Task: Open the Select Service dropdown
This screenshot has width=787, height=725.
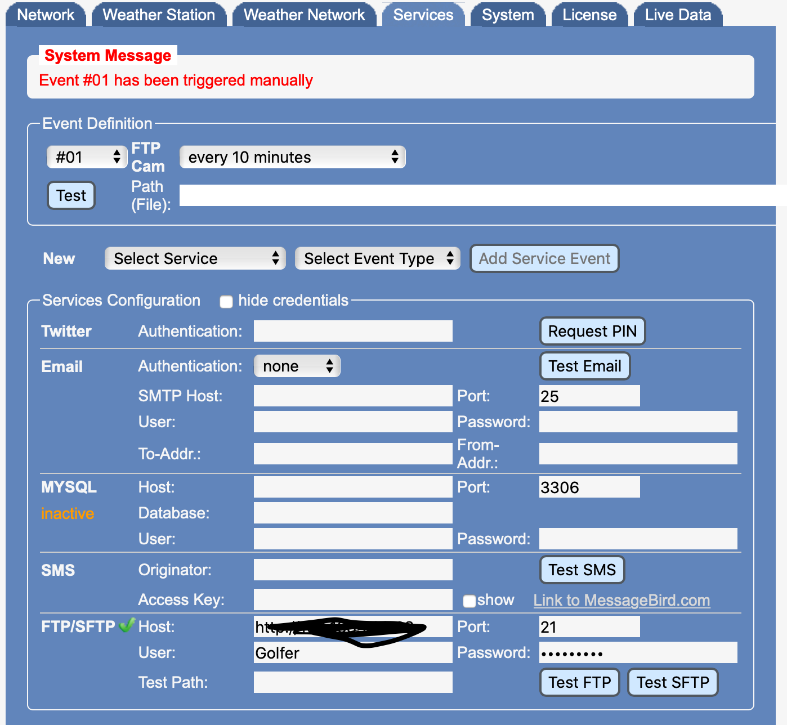Action: tap(195, 258)
